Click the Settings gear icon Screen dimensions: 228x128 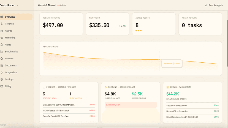pyautogui.click(x=2, y=79)
